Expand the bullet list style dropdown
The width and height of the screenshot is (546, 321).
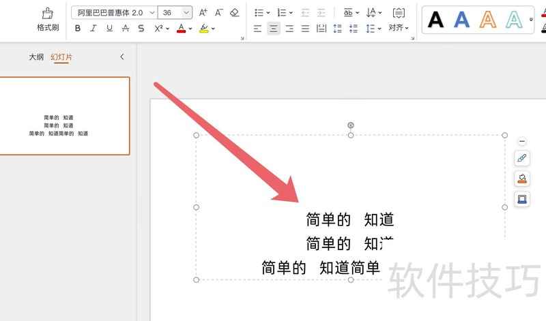[268, 12]
